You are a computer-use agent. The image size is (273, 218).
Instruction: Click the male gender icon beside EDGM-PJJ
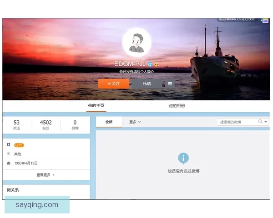pyautogui.click(x=150, y=64)
